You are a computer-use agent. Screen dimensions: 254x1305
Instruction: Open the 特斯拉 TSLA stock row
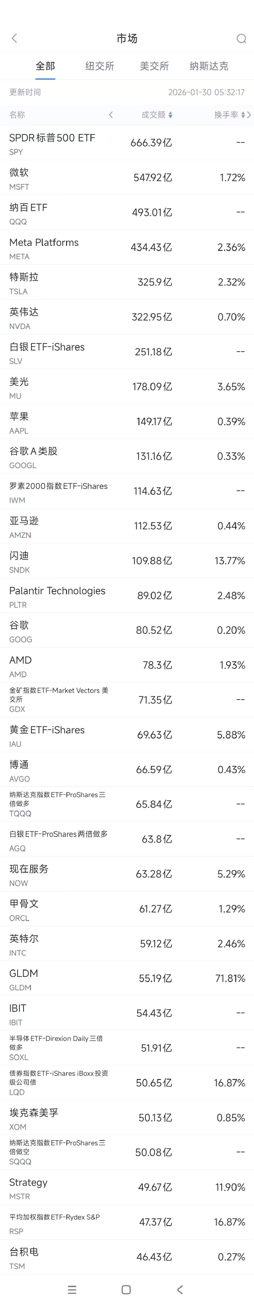(x=127, y=282)
